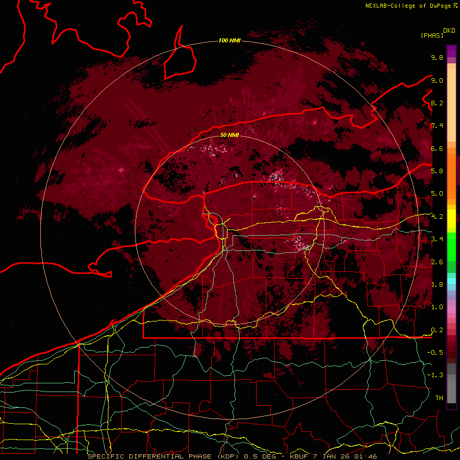Click the 9.0 value on the color scale
The width and height of the screenshot is (460, 460).
tap(437, 80)
